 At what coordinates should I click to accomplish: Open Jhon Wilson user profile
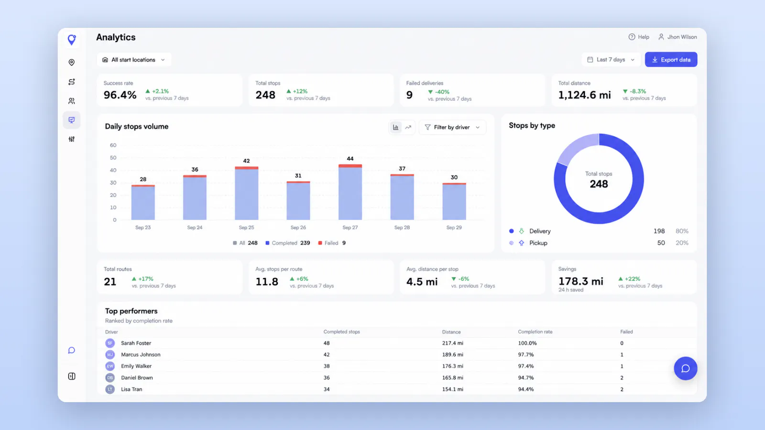tap(678, 37)
